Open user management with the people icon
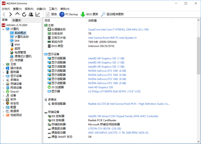Screen dimensions: 201x144 31,14
